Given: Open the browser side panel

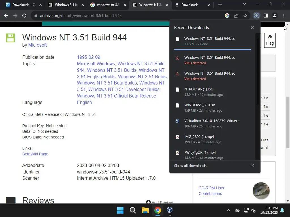Looking at the screenshot, I should 266,16.
